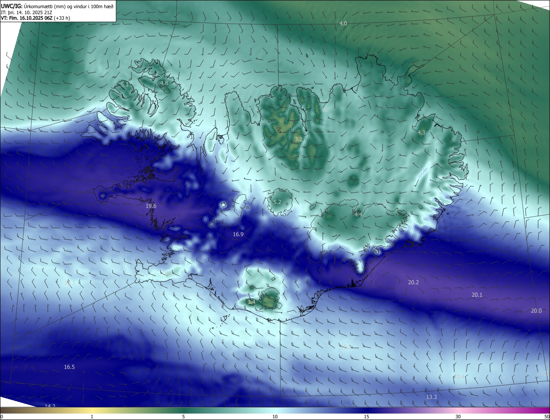Click the 4.4 value label on the map
This screenshot has width=550, height=420.
tap(358, 214)
